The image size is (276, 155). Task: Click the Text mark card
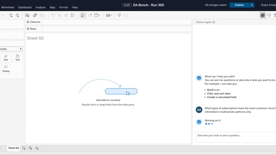coord(17,58)
